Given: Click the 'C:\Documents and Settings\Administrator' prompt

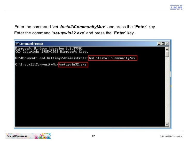Looking at the screenshot, I should (52, 58).
